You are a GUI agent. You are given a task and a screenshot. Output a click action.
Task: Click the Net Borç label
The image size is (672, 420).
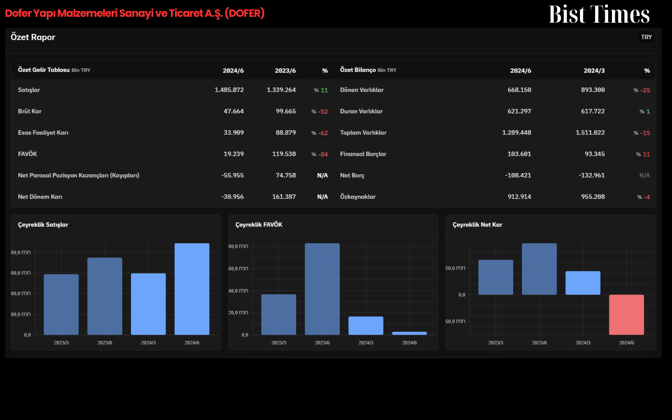pos(352,176)
